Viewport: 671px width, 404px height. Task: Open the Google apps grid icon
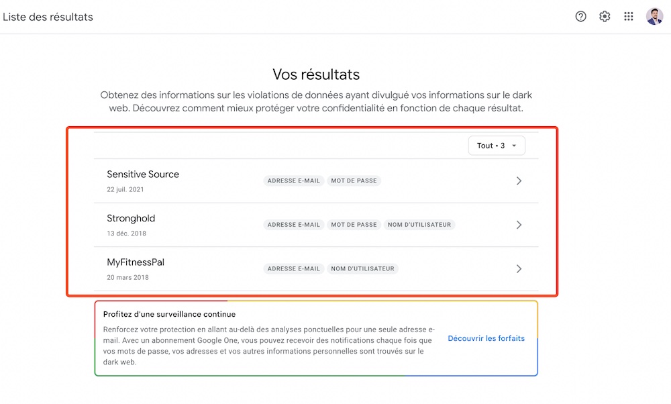point(629,17)
